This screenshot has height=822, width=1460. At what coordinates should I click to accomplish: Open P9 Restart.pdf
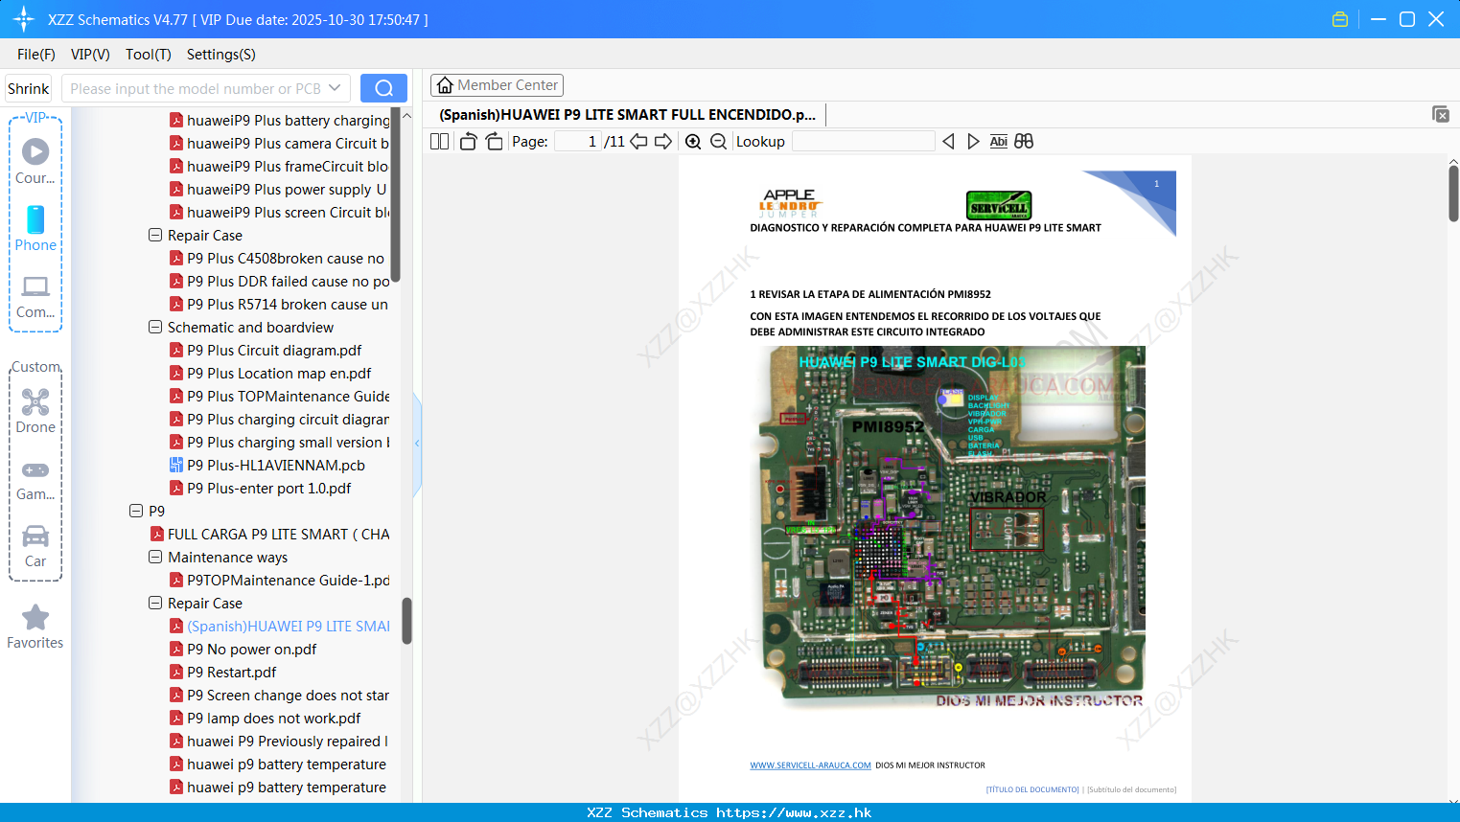(232, 672)
